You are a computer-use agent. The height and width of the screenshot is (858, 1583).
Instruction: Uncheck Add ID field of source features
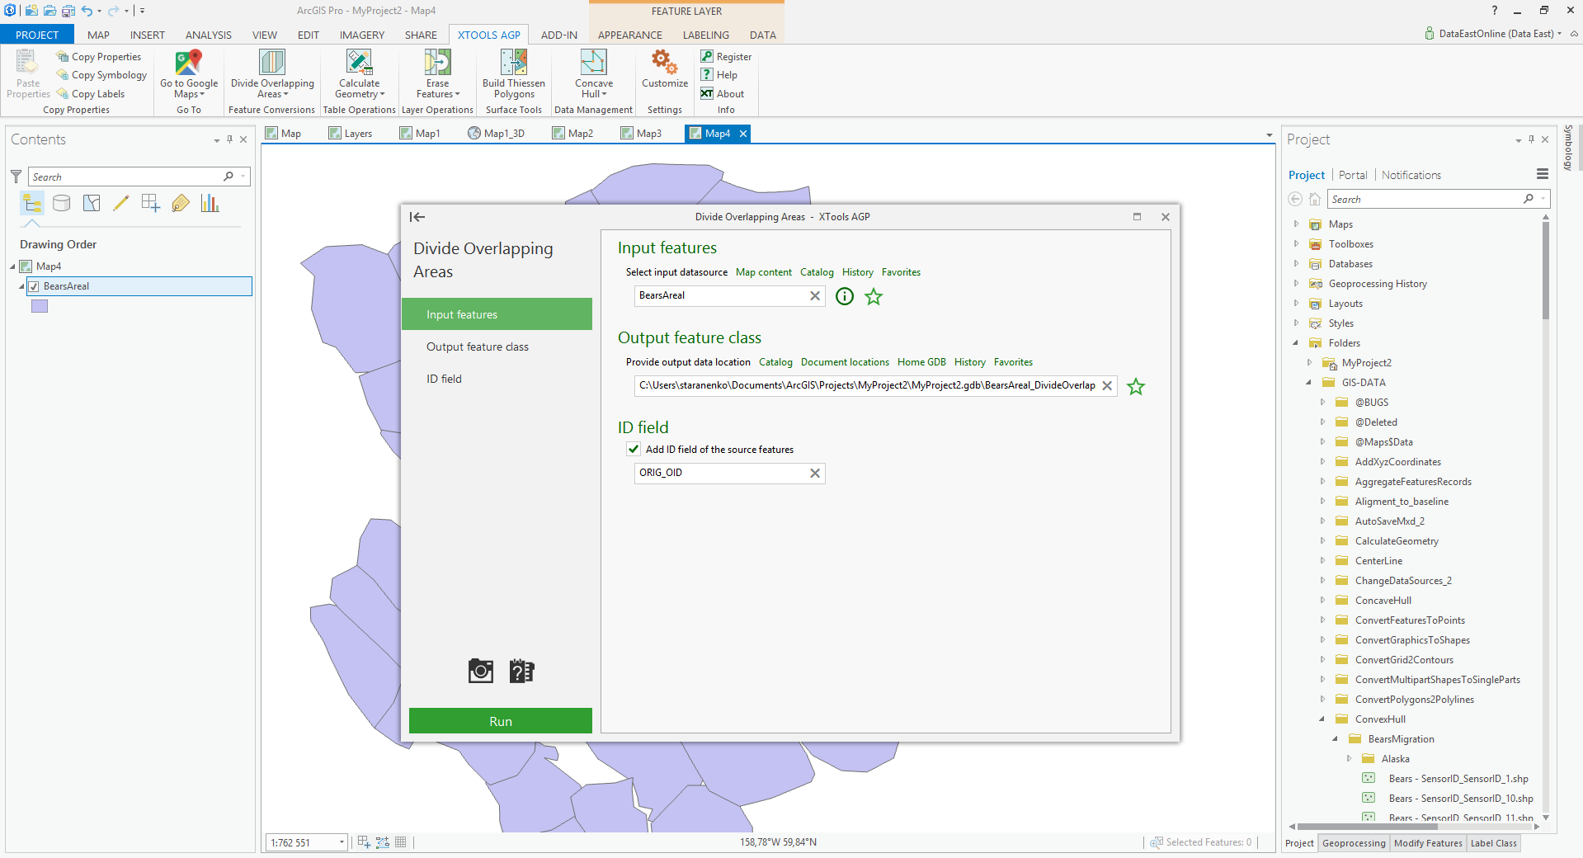(x=634, y=449)
